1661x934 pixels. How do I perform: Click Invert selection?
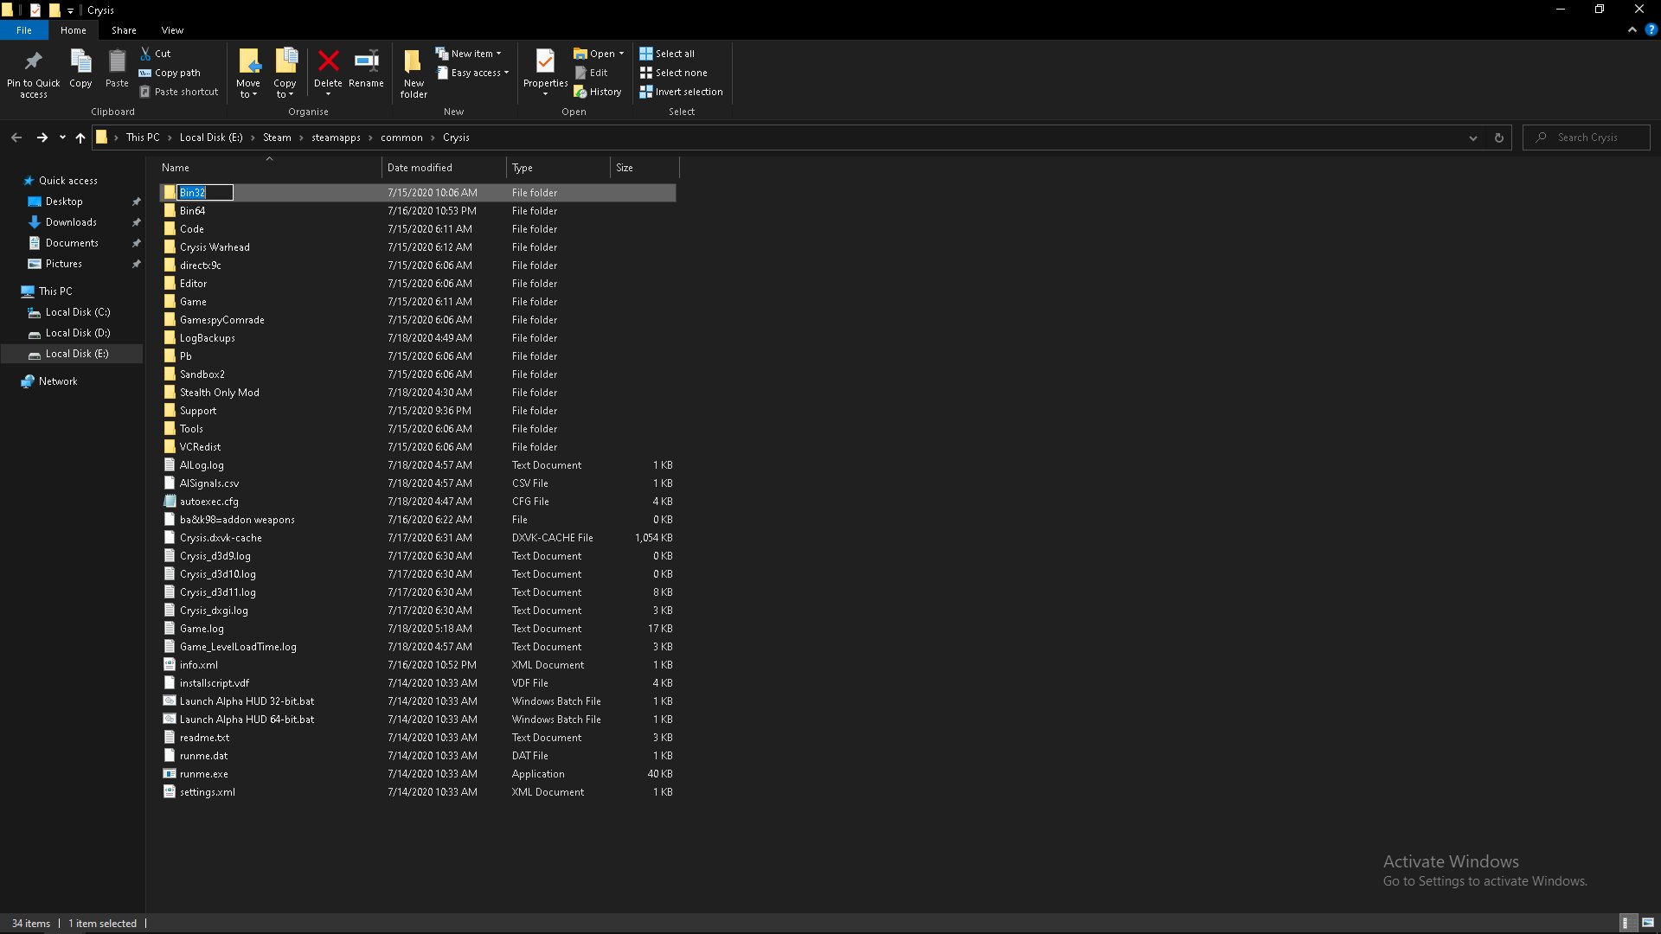681,92
